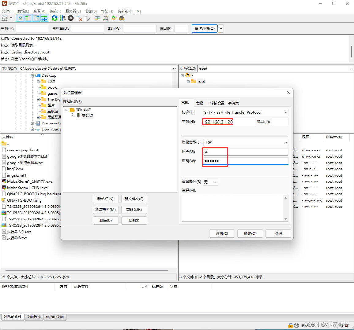Open the local site path dropdown
The height and width of the screenshot is (330, 354).
(x=174, y=69)
